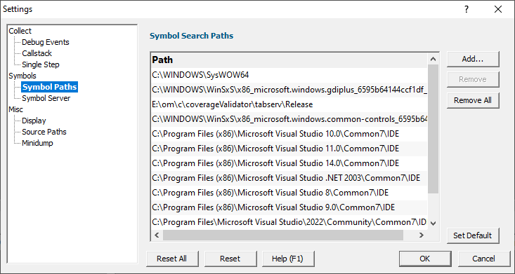The width and height of the screenshot is (515, 274).
Task: Click the scroll left arrow below path list
Action: (x=157, y=235)
